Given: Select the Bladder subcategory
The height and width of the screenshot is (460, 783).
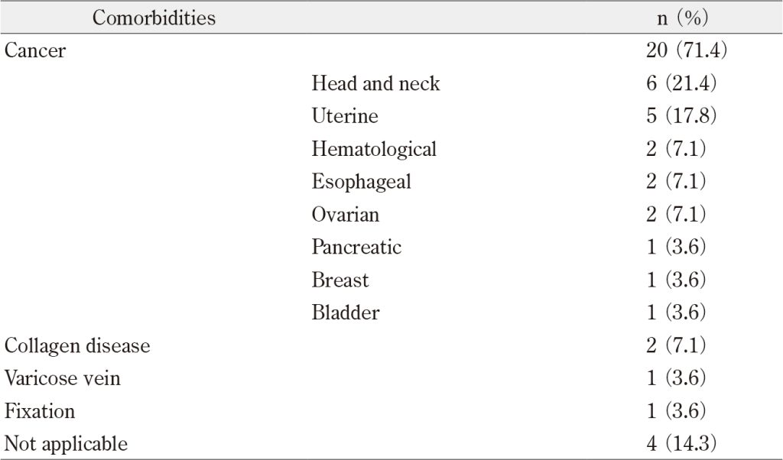Looking at the screenshot, I should pos(346,313).
